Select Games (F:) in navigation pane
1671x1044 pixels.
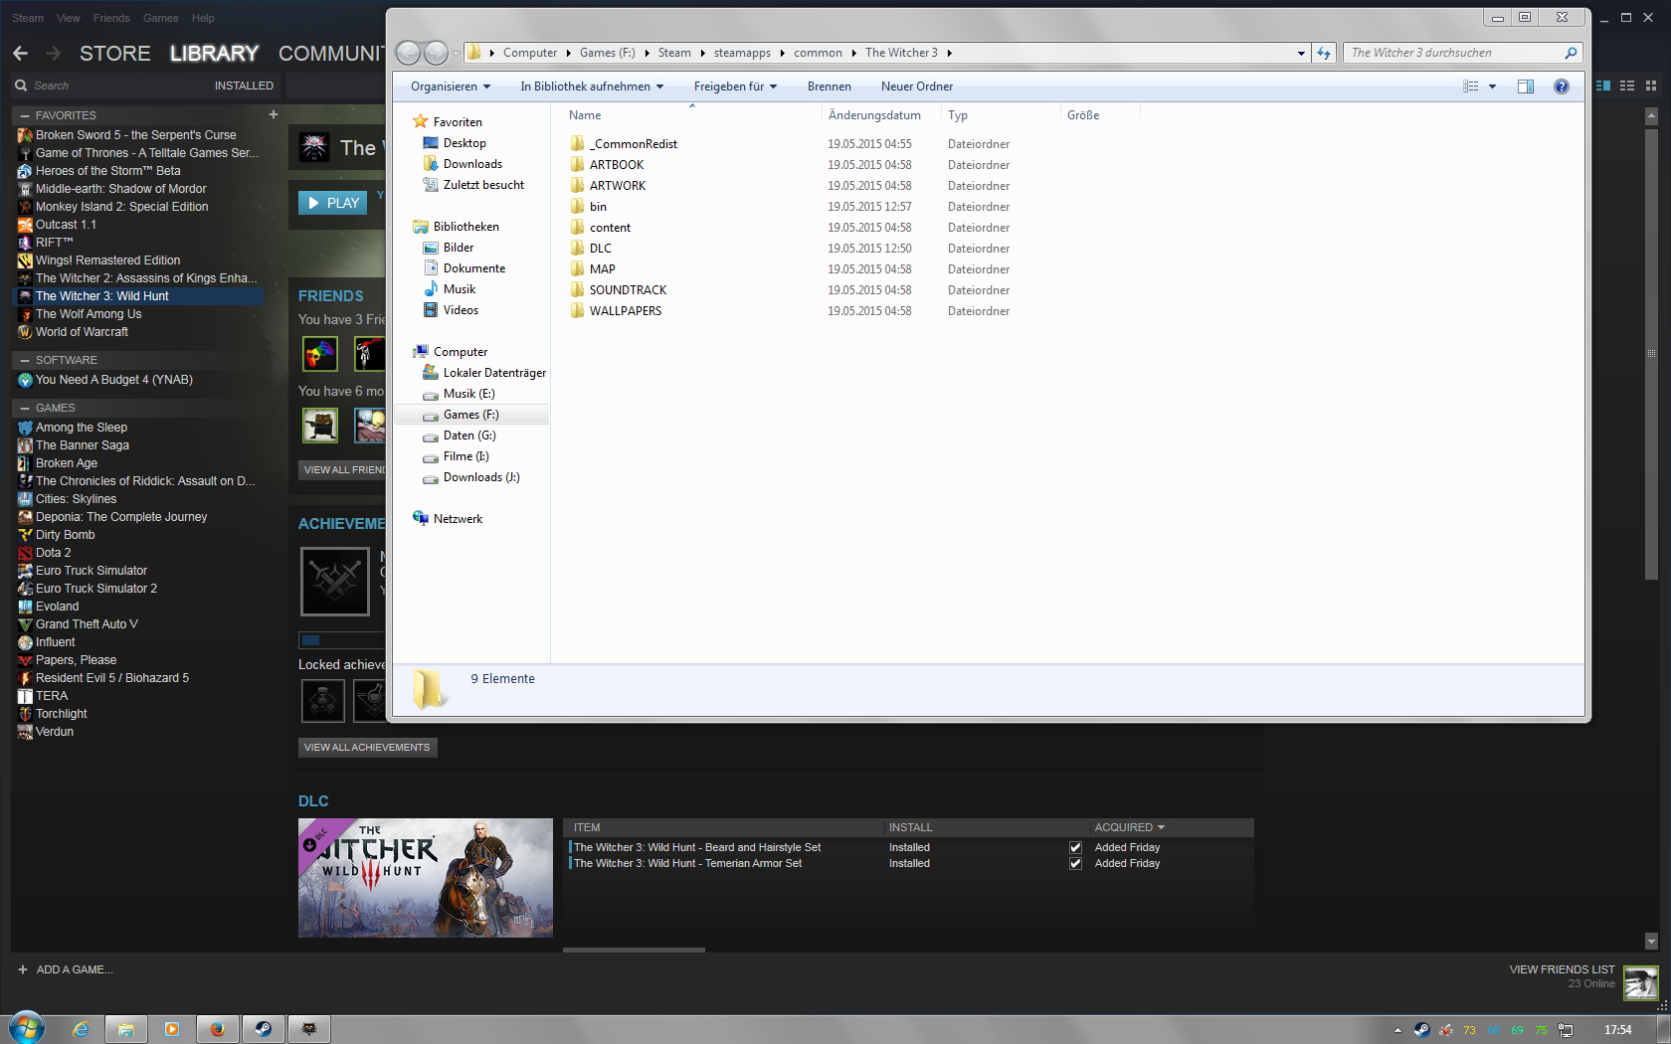(x=471, y=415)
